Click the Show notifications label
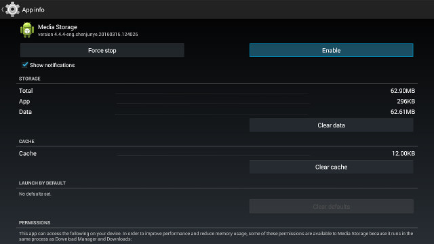The image size is (434, 244). (x=52, y=65)
